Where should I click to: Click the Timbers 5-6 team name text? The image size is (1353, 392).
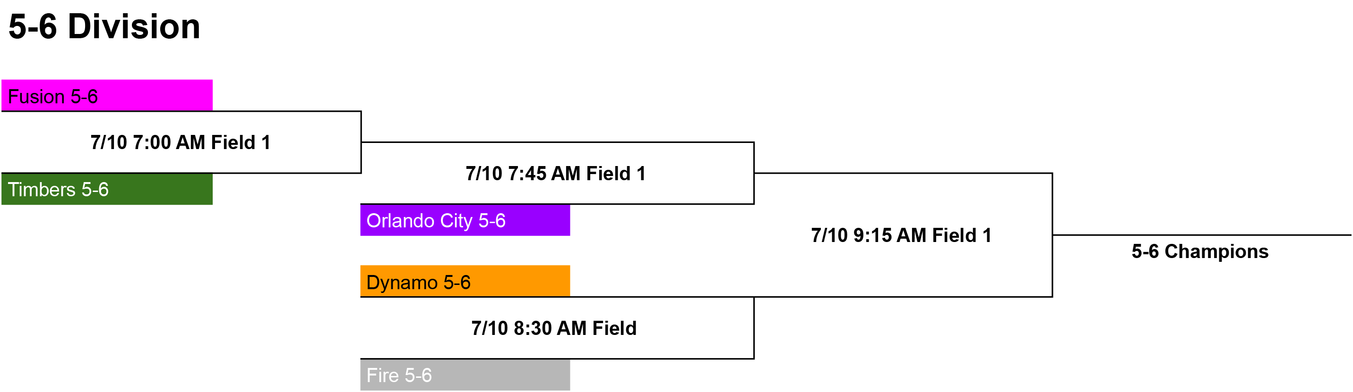coord(58,190)
